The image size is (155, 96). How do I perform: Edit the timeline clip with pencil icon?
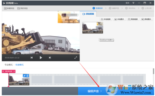(x=24, y=76)
